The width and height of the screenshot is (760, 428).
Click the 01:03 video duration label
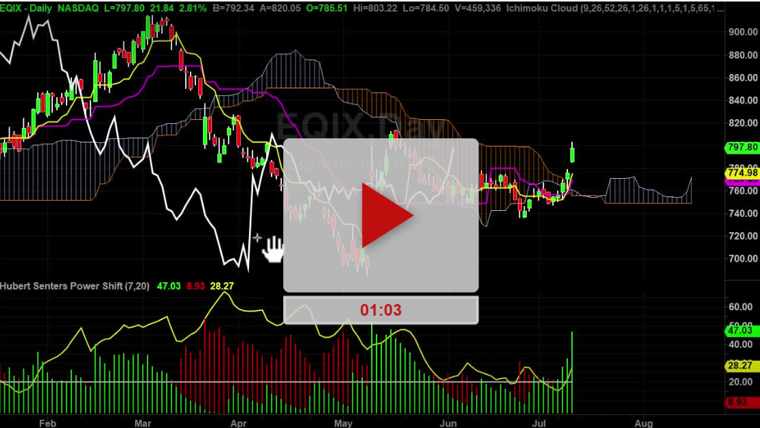[381, 310]
